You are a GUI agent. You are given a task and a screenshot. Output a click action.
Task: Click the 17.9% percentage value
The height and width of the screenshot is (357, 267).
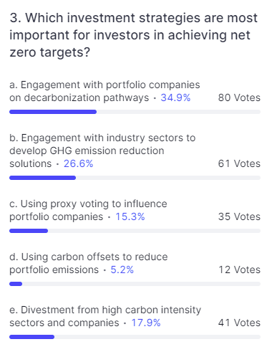point(146,323)
